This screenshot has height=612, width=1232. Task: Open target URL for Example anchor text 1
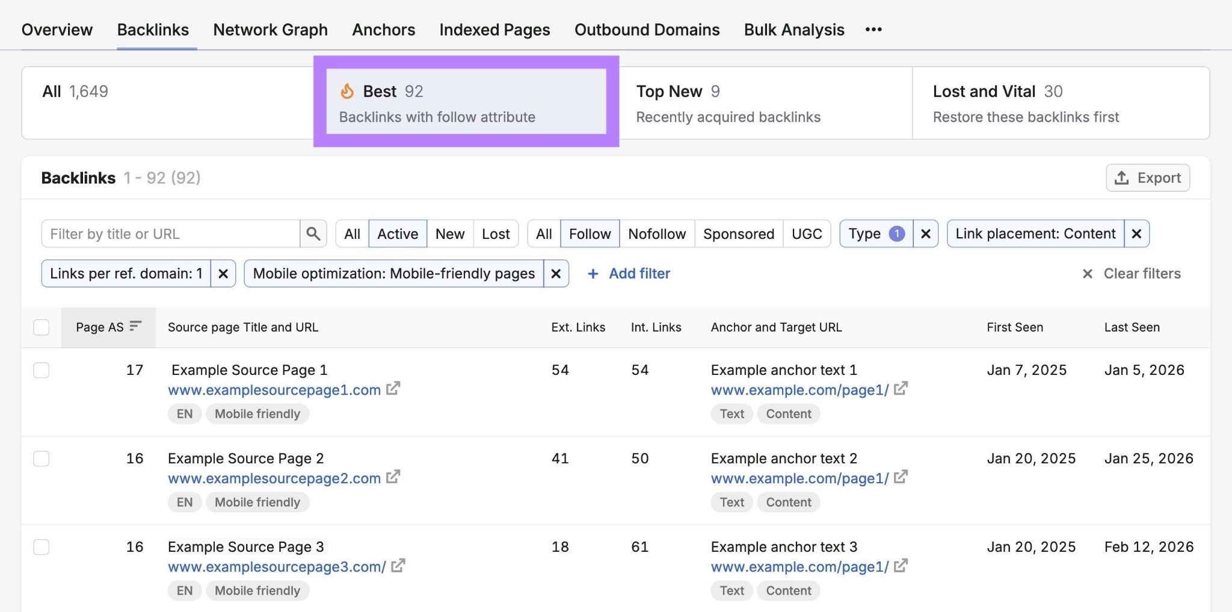coord(799,390)
